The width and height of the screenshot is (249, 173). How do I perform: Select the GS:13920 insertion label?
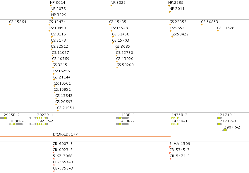click(125, 59)
